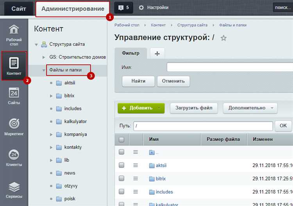The width and height of the screenshot is (293, 206).
Task: Click the Отменить button
Action: click(173, 81)
